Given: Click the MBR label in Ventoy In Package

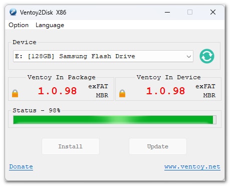Looking at the screenshot, I should [102, 95].
